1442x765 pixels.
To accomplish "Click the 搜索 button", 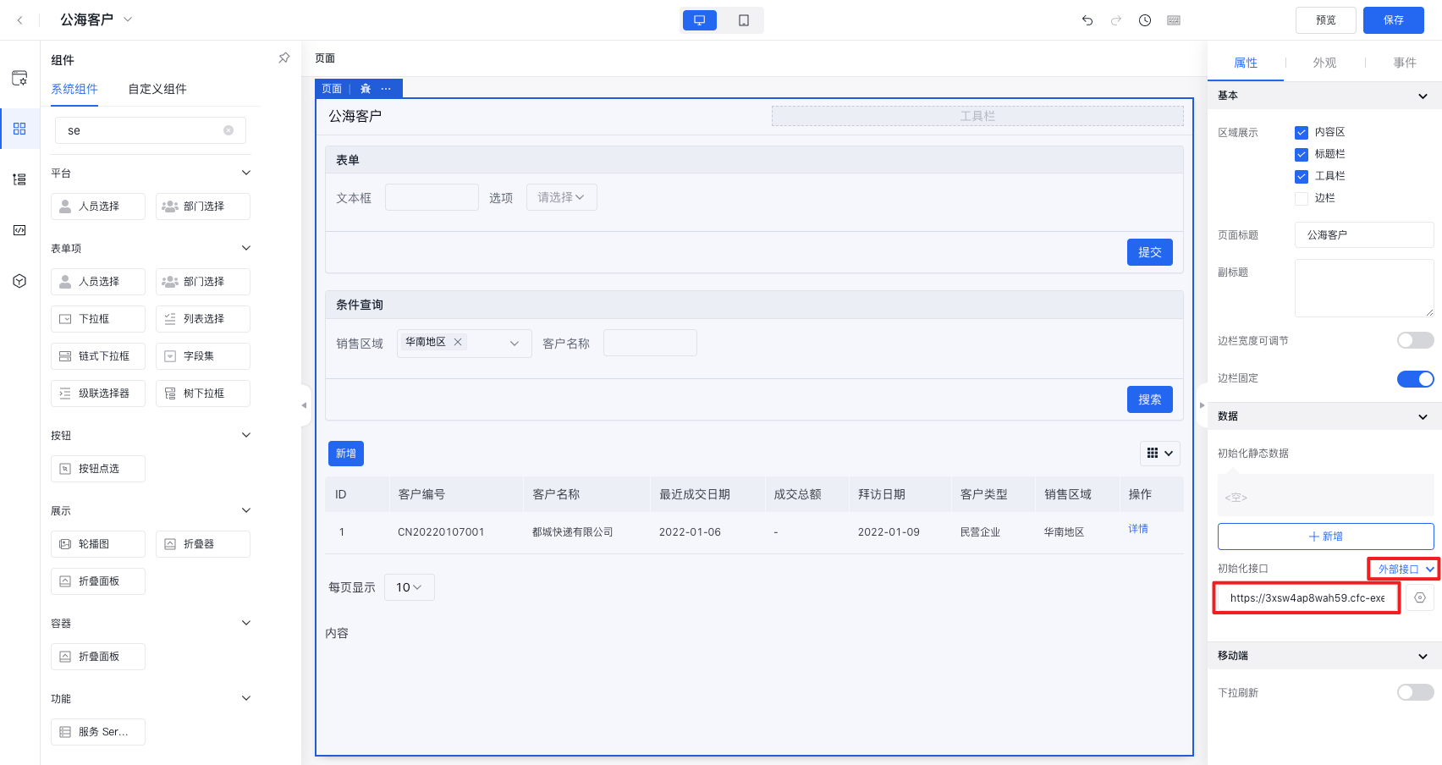I will point(1150,399).
